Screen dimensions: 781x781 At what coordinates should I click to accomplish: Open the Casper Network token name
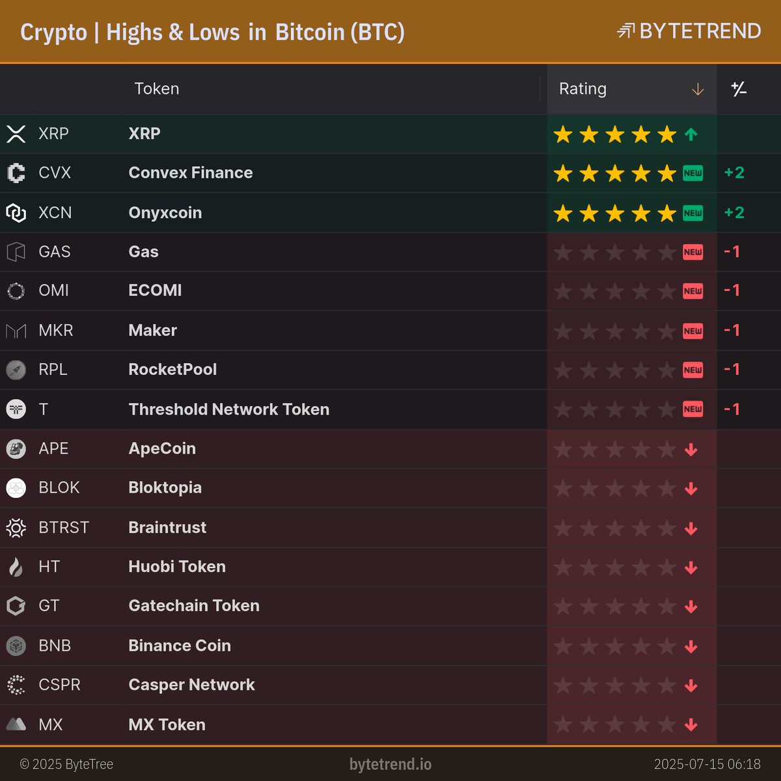coord(191,685)
